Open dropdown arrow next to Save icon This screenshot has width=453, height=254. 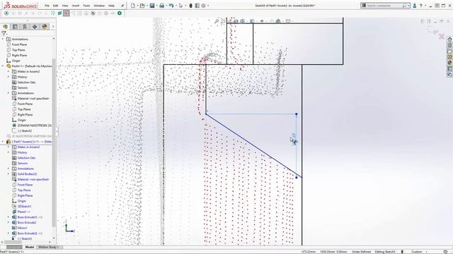click(x=156, y=6)
